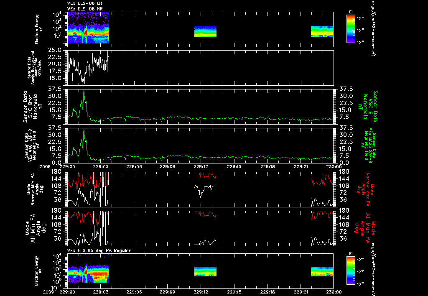Image resolution: width=428 pixels, height=296 pixels.
Task: Click the magnetic field peak in S/C Btot panel
Action: (84, 92)
